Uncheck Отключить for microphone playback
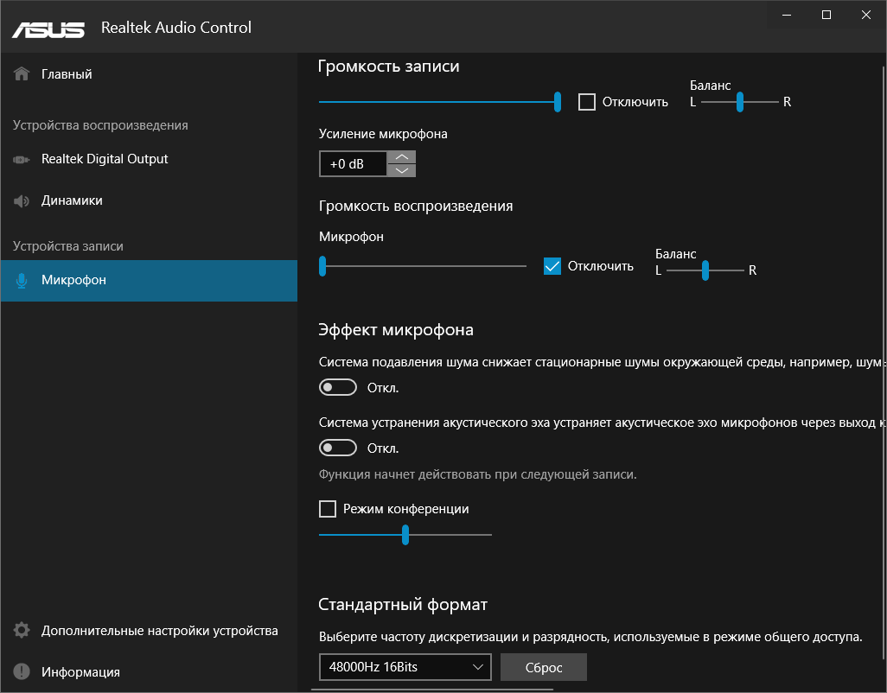Screen dimensions: 887x693 pos(552,265)
